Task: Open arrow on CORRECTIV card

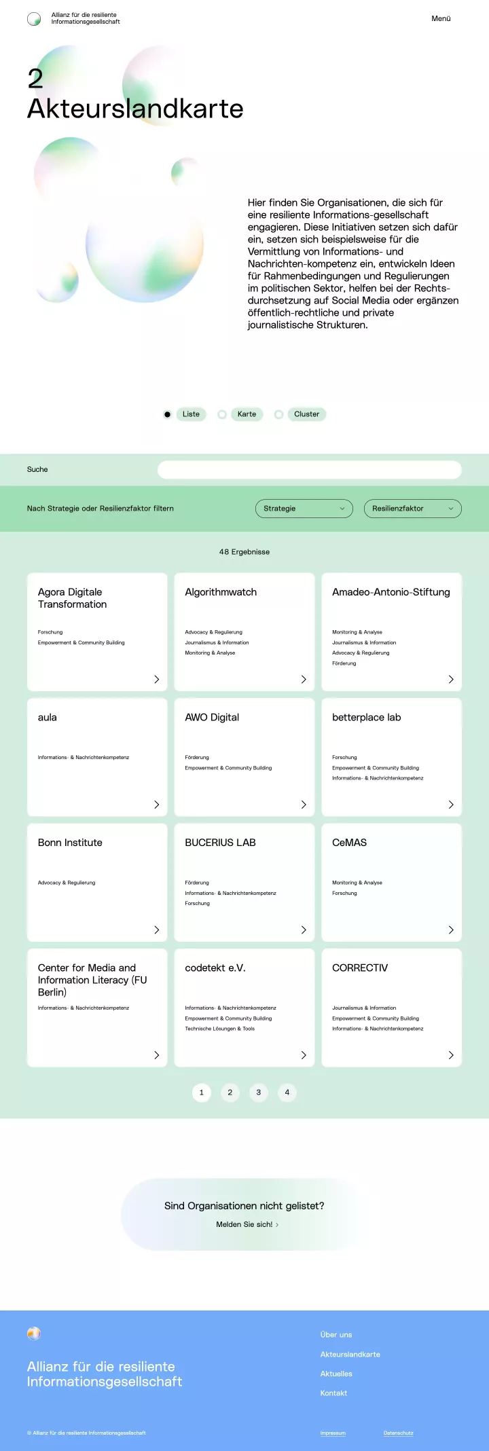Action: [451, 1055]
